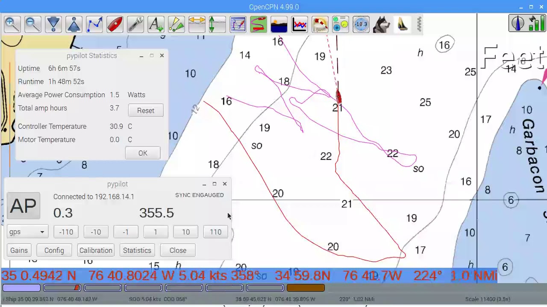Open Options via the wrench icon
Image resolution: width=547 pixels, height=307 pixels.
tap(135, 24)
